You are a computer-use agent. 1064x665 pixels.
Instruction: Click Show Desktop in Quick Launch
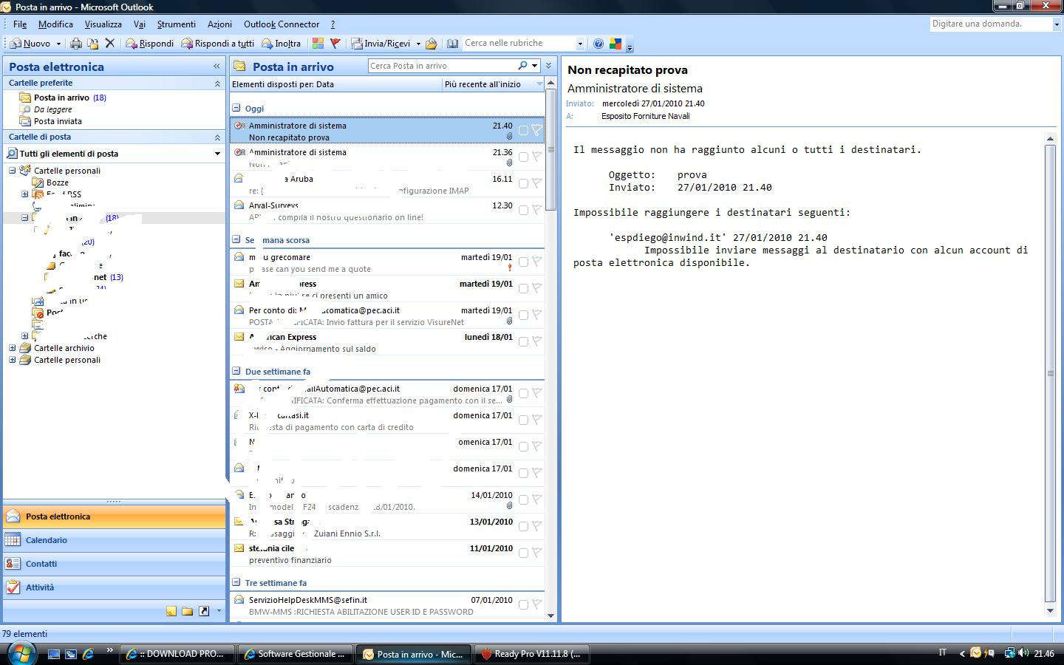point(54,654)
